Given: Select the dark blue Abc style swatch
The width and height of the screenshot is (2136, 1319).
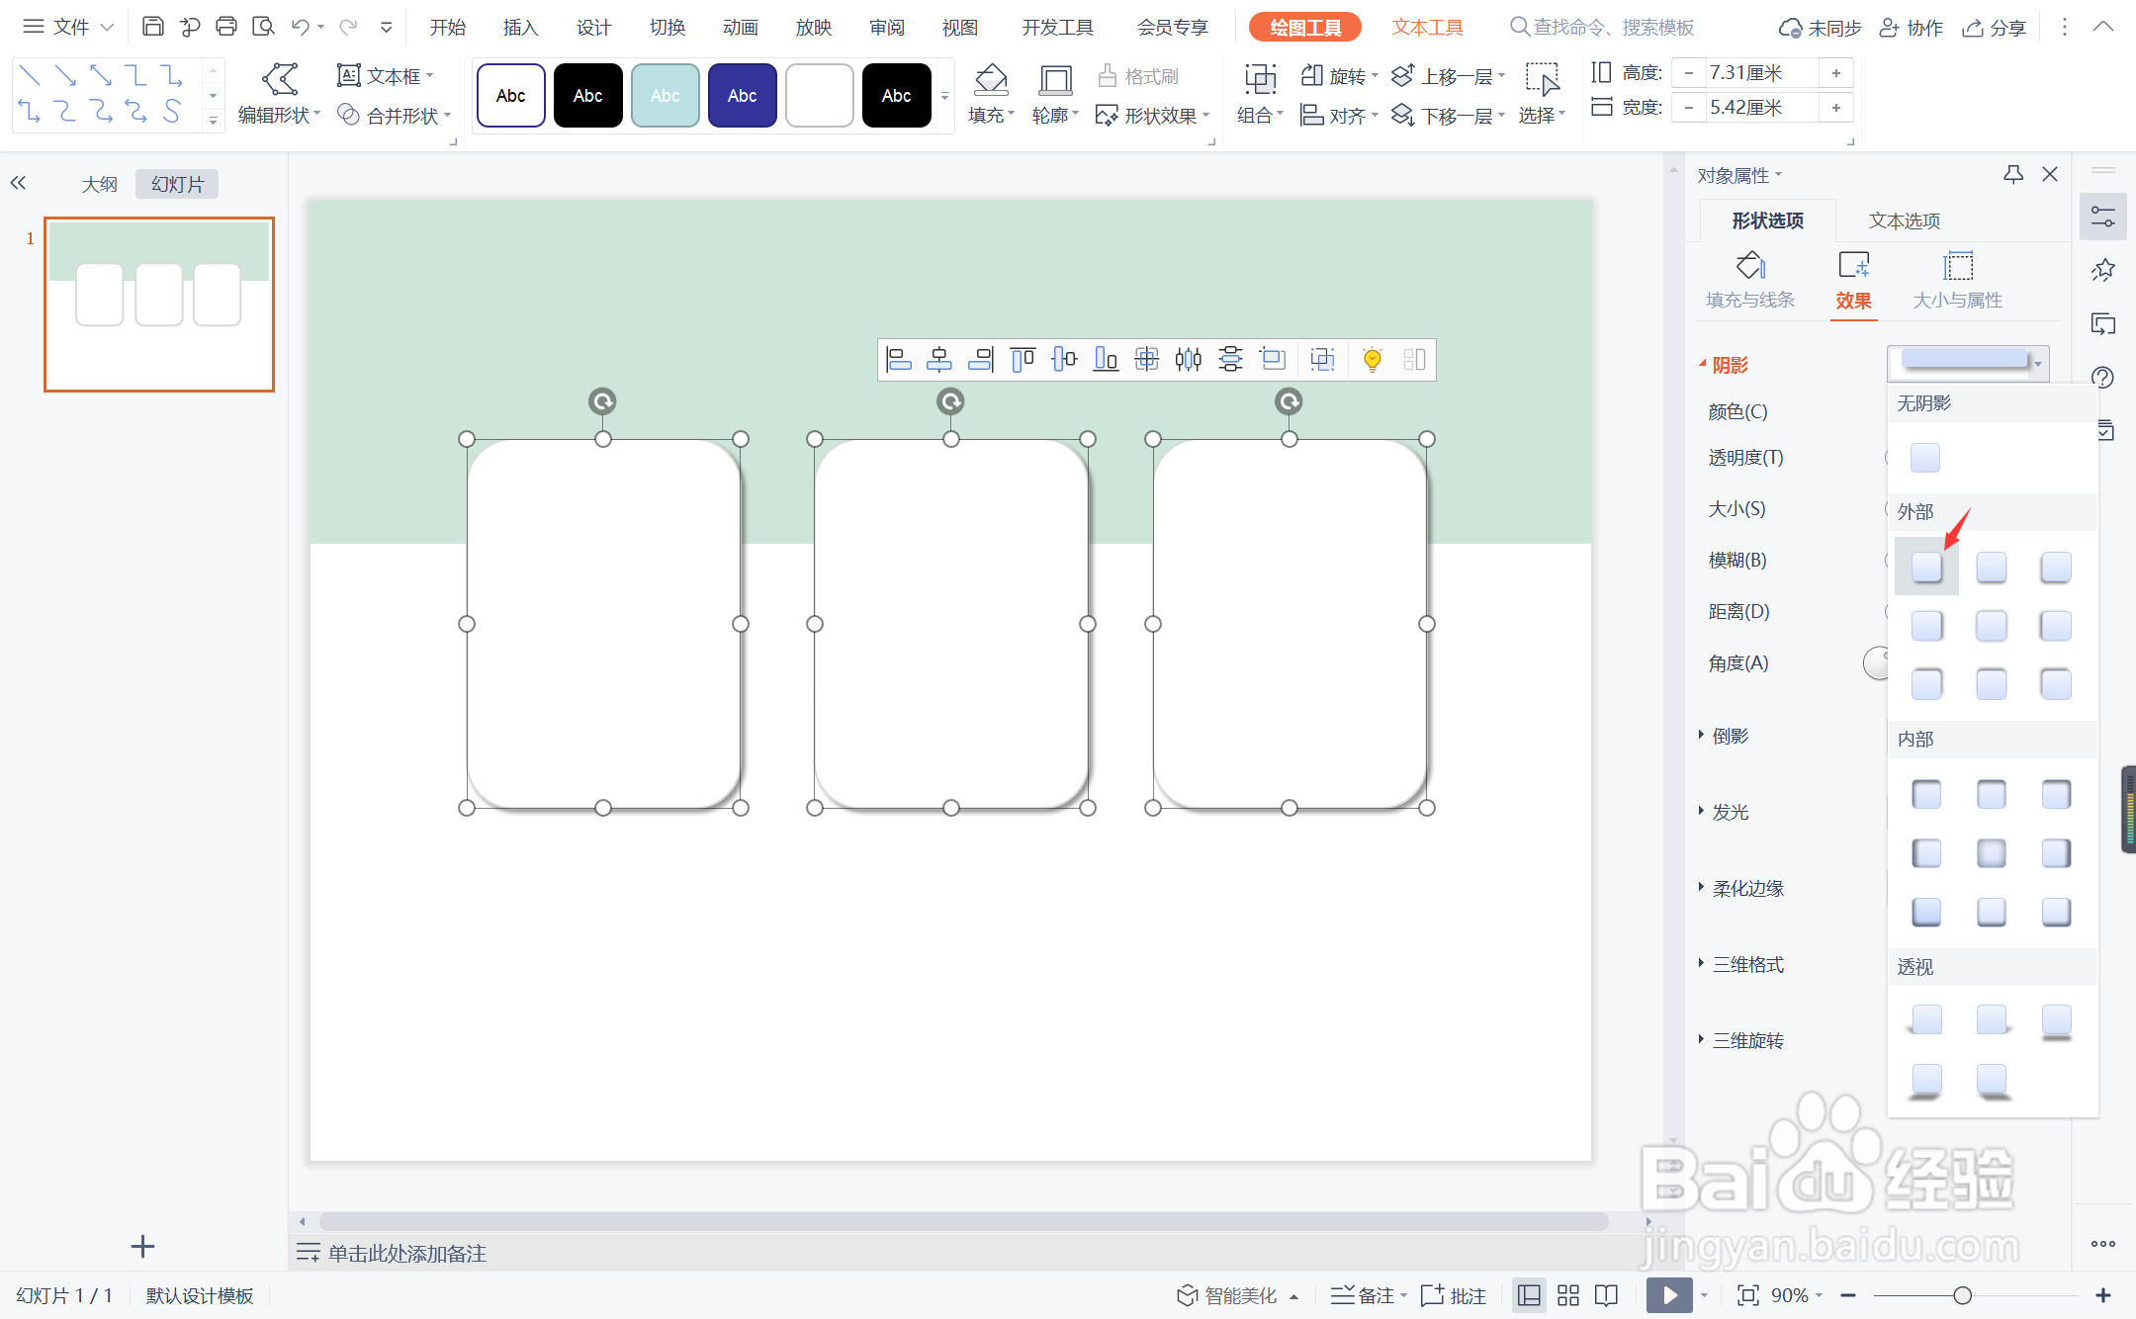Looking at the screenshot, I should coord(742,96).
